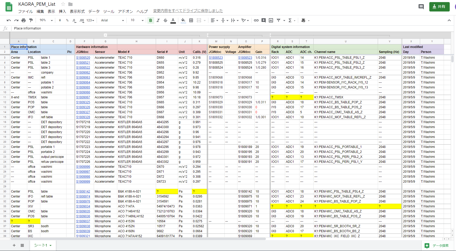This screenshot has height=251, width=456.
Task: Open the functions sigma menu
Action: click(292, 20)
